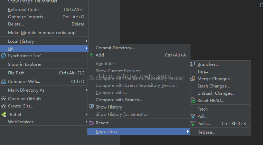This screenshot has width=263, height=145.
Task: Click the VCS Push arrow icon
Action: point(193,123)
